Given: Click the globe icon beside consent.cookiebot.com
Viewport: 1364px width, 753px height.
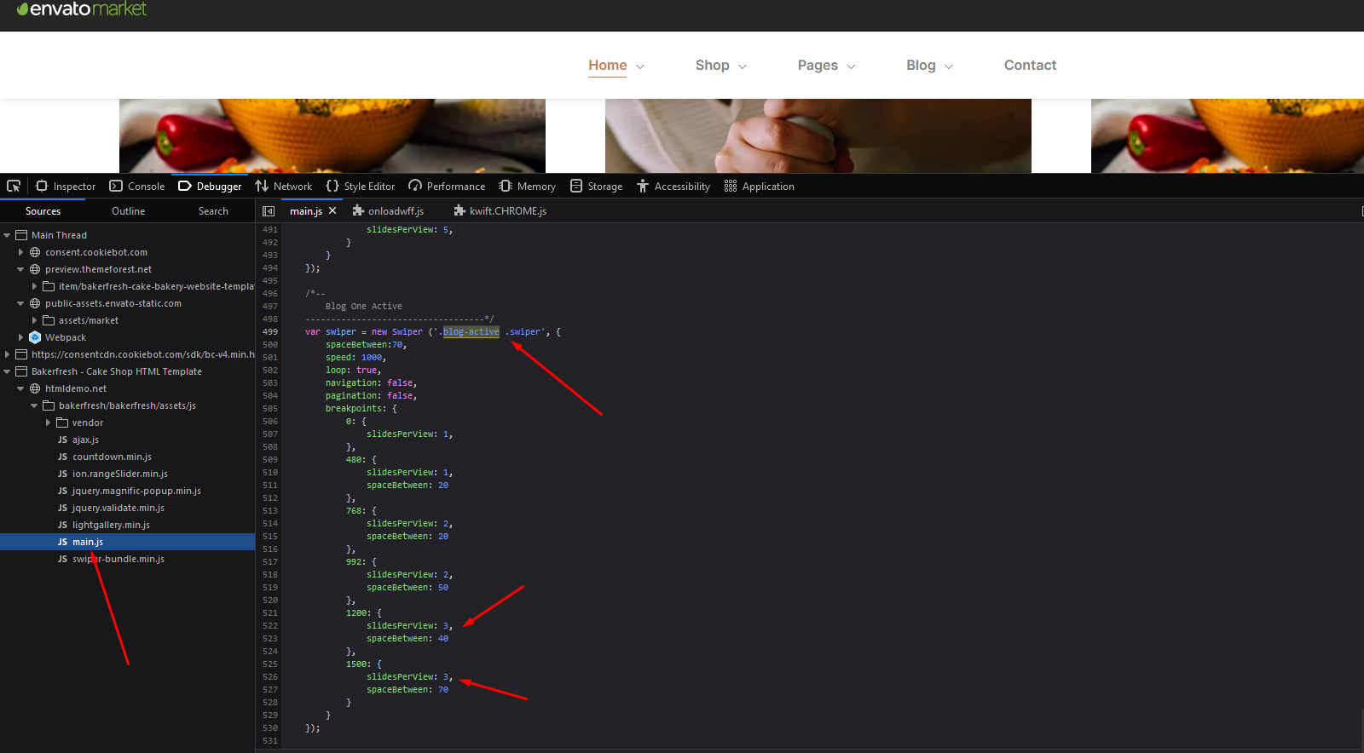Looking at the screenshot, I should [x=35, y=252].
